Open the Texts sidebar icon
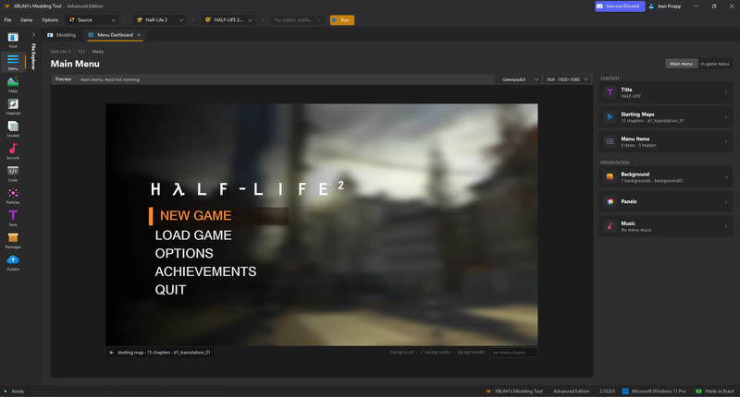740x397 pixels. (13, 218)
